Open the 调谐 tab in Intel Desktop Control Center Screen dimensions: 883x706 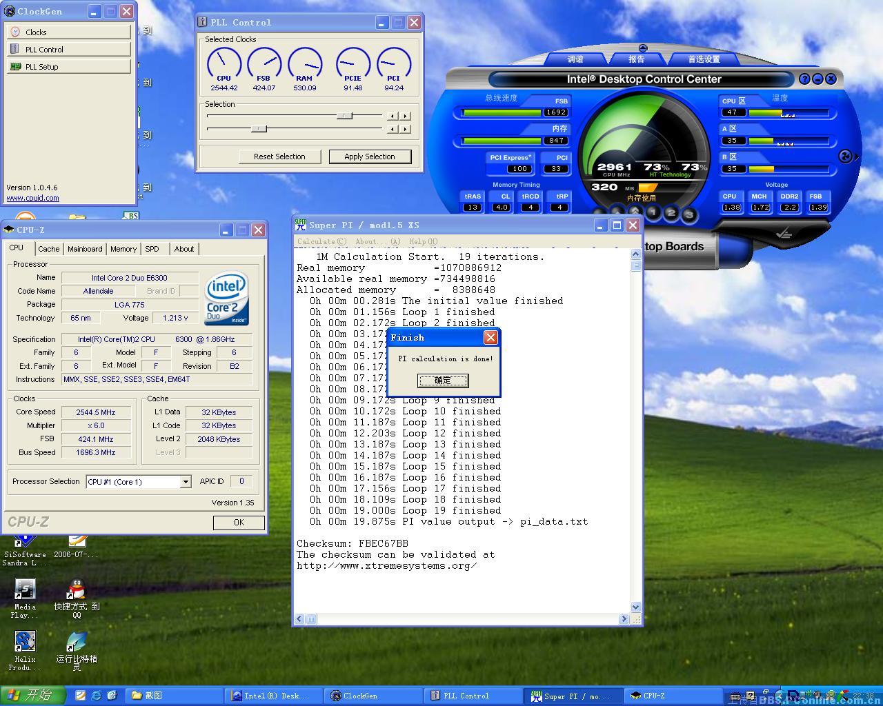click(x=575, y=59)
